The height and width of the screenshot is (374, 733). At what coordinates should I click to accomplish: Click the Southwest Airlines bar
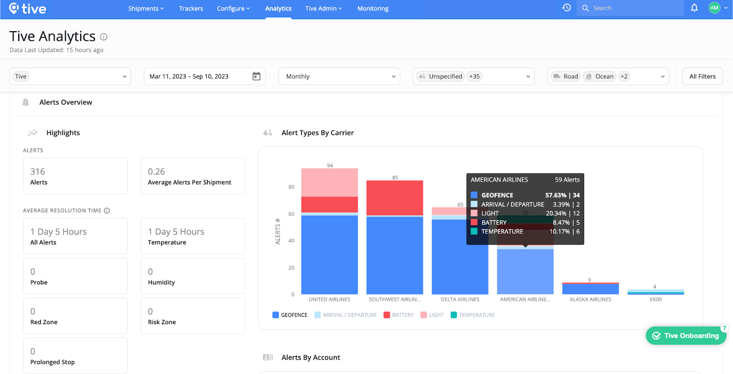coord(395,238)
